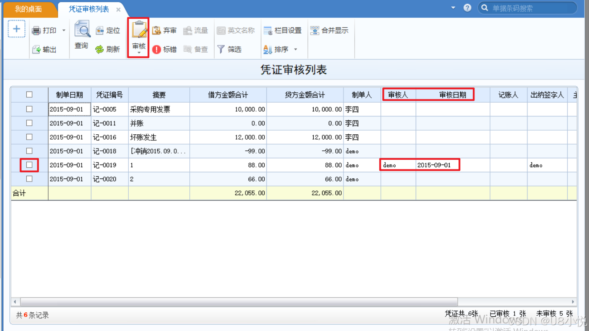Open 栏目设置 column settings
The width and height of the screenshot is (589, 331).
[x=282, y=30]
